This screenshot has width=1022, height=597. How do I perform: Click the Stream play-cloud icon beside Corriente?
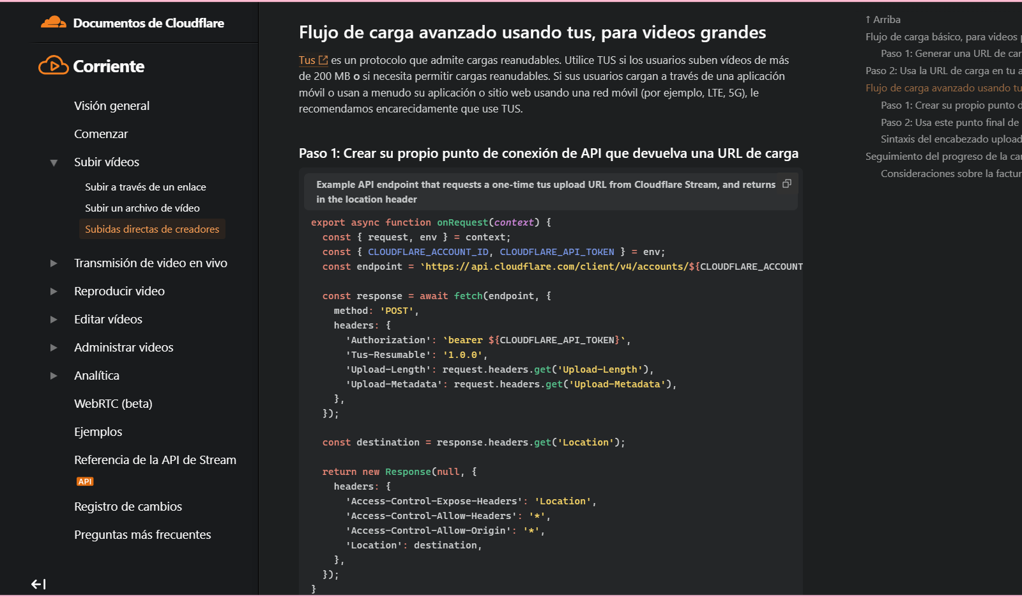point(54,65)
